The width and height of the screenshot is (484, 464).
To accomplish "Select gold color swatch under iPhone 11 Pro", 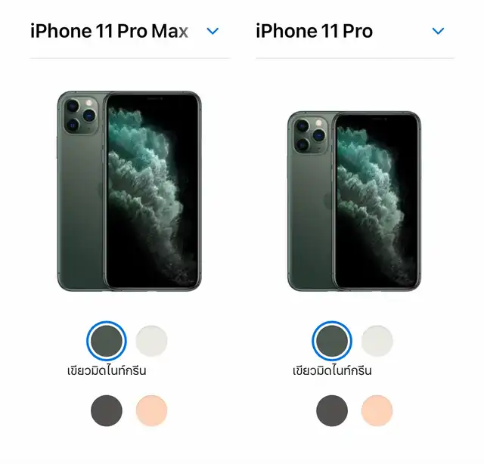I will (377, 410).
